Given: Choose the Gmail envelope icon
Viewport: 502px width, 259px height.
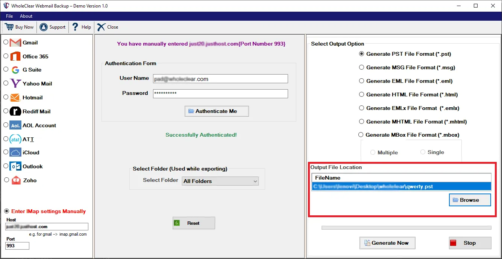Looking at the screenshot, I should click(x=15, y=43).
